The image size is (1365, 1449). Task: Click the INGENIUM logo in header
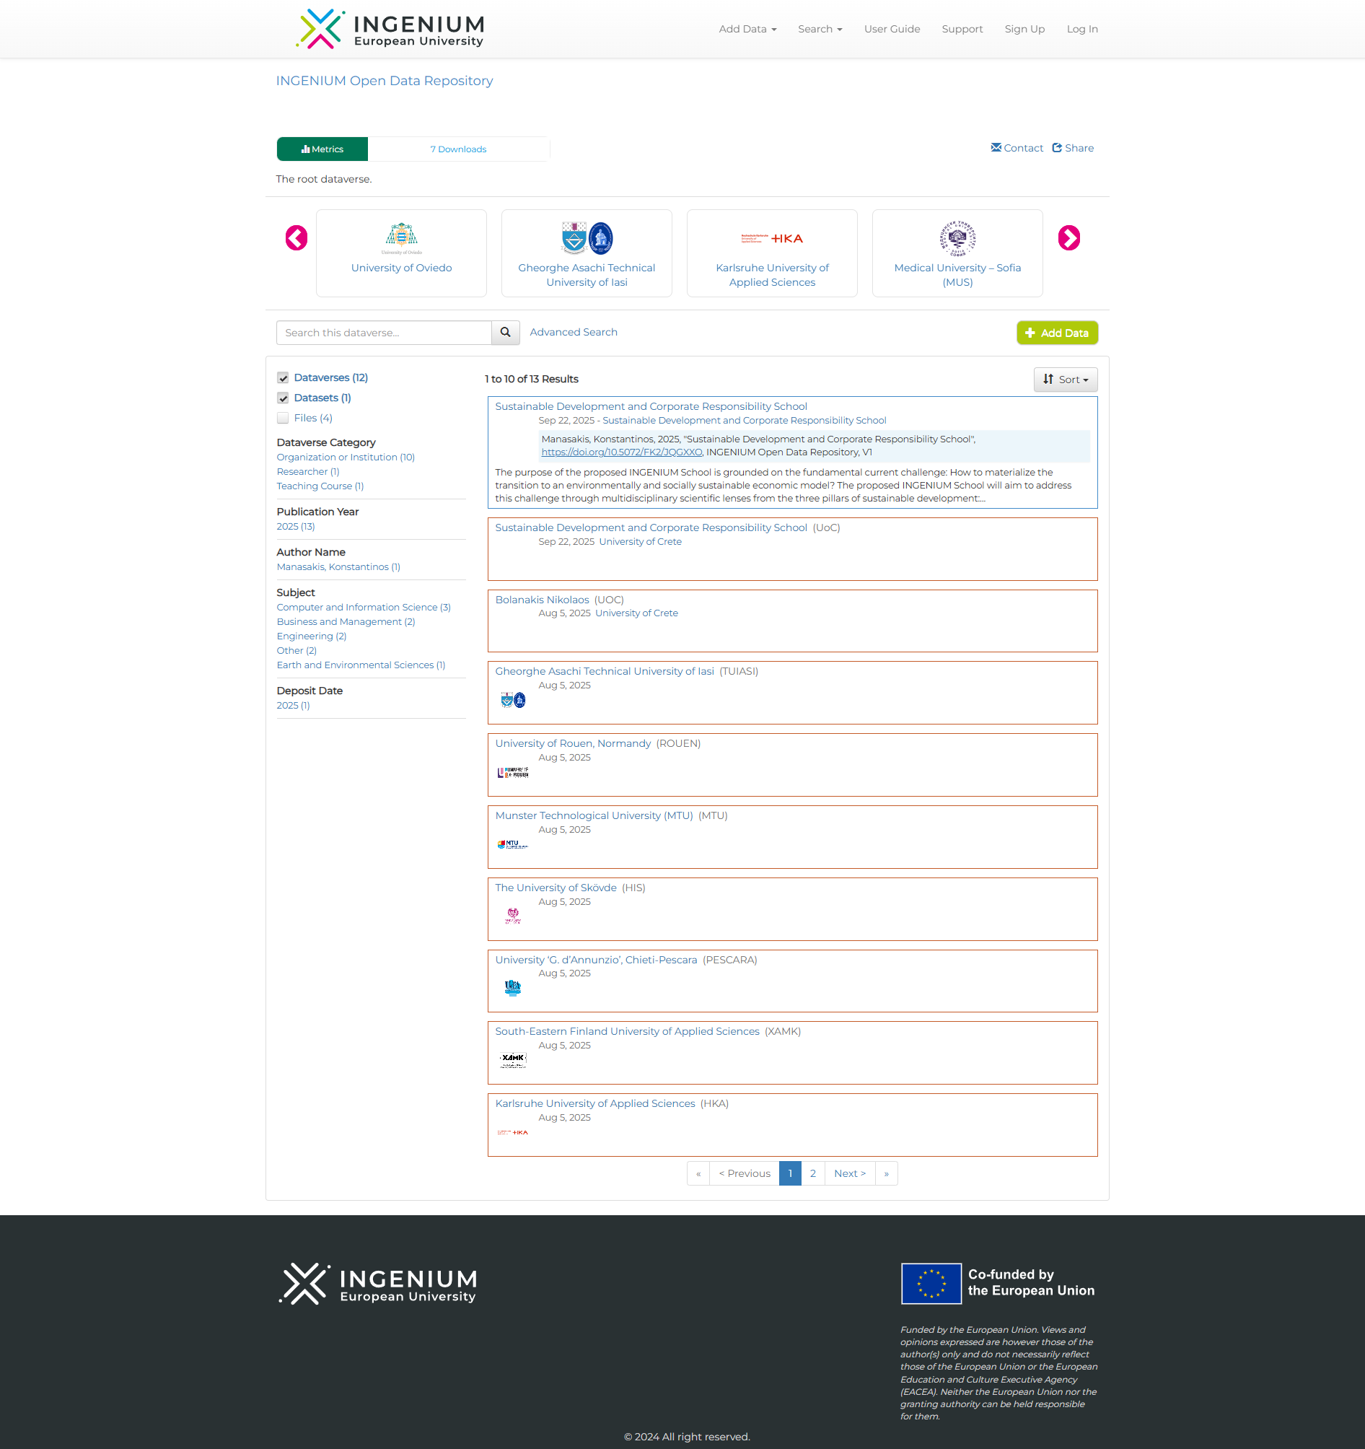point(390,29)
